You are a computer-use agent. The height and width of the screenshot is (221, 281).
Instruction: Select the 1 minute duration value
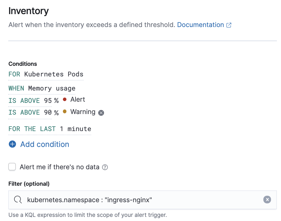click(x=75, y=129)
